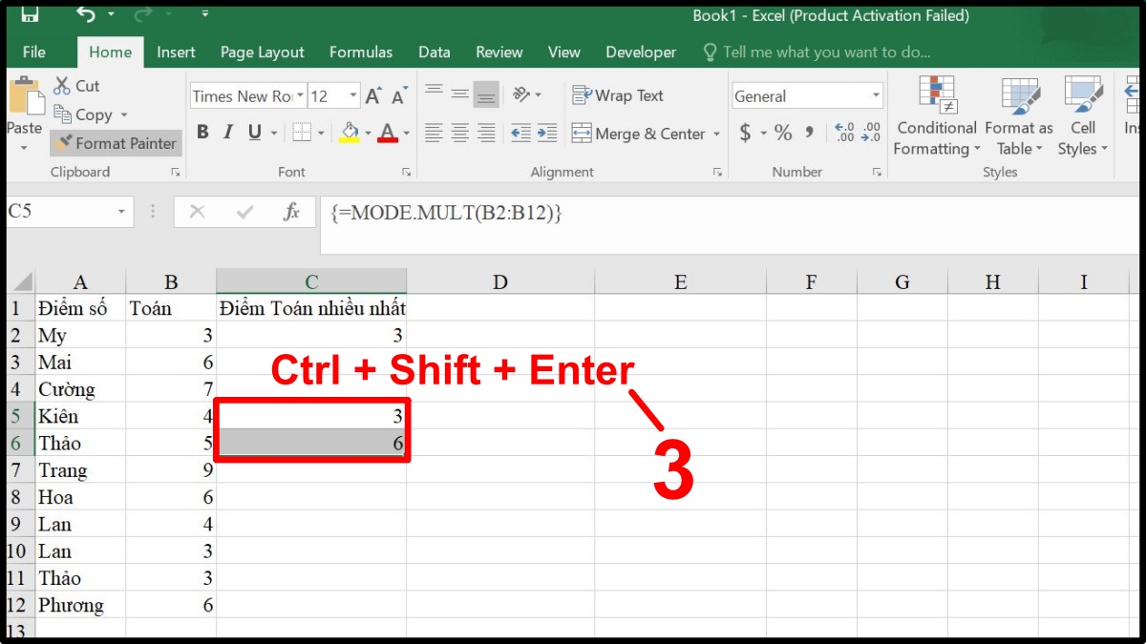Viewport: 1146px width, 644px height.
Task: Click the Copy button
Action: 83,114
